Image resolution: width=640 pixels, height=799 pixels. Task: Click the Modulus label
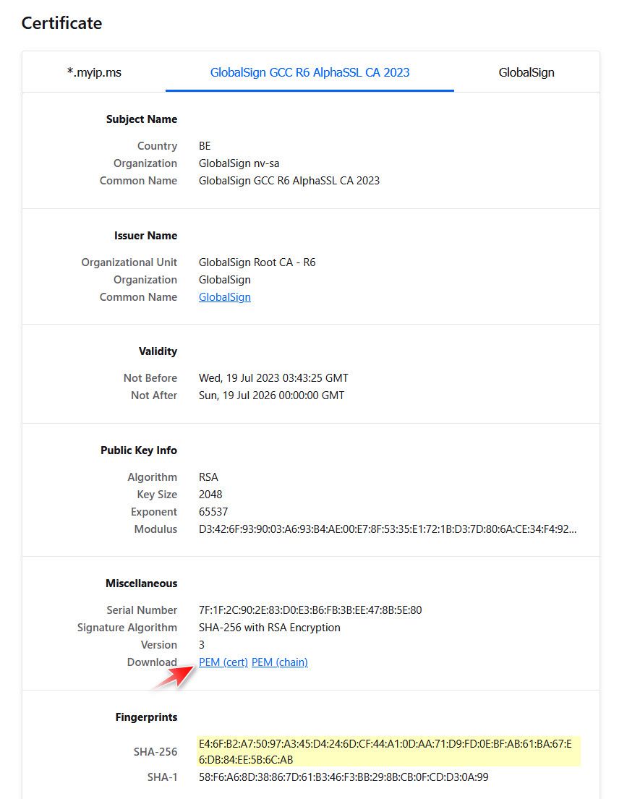[155, 529]
